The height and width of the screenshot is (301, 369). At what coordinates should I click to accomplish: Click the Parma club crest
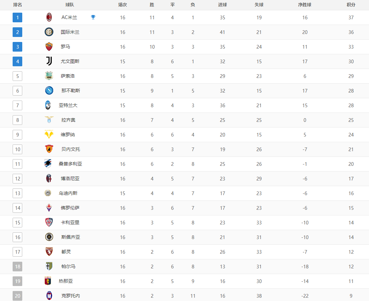pos(49,266)
